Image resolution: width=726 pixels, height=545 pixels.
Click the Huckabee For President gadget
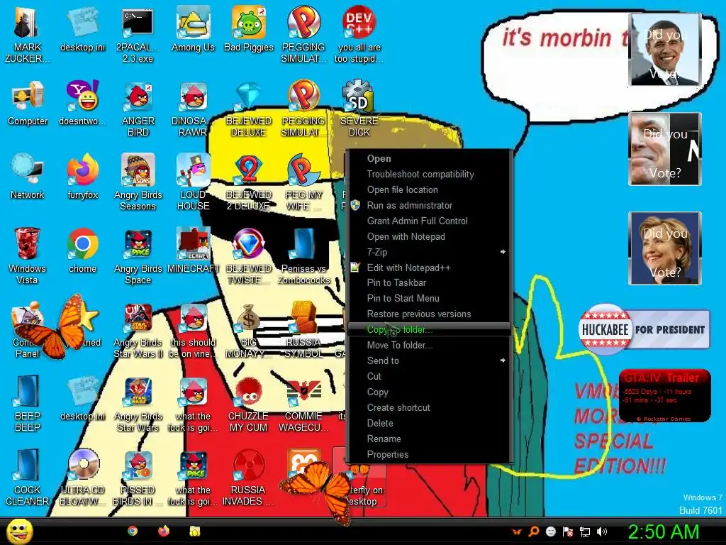tap(644, 329)
